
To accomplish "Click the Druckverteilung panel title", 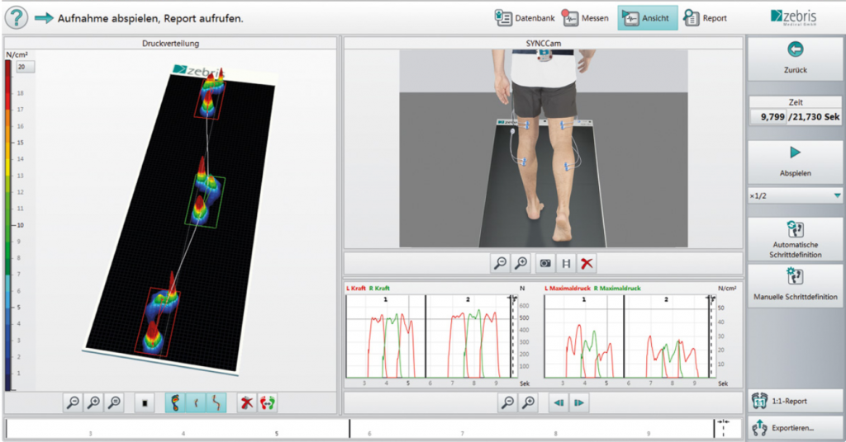I will point(170,44).
